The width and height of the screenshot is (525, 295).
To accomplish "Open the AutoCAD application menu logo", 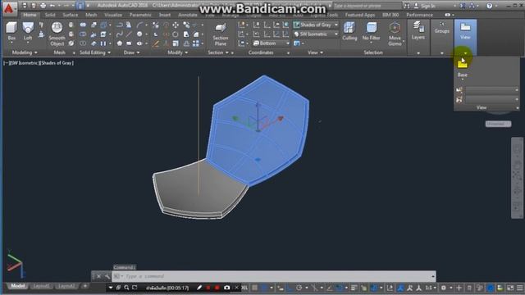I will (9, 9).
